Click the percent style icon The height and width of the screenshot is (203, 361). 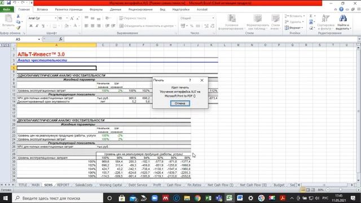coord(192,26)
